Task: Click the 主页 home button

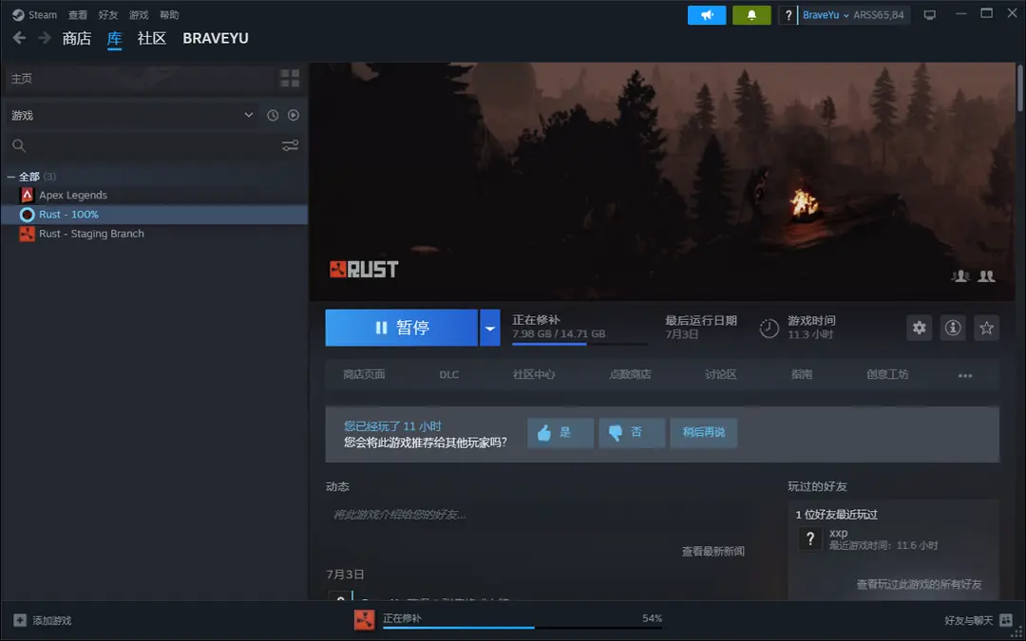Action: (x=140, y=79)
